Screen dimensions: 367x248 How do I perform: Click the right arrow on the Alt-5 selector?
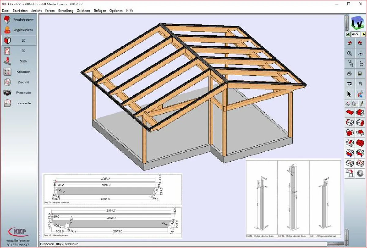[364, 34]
